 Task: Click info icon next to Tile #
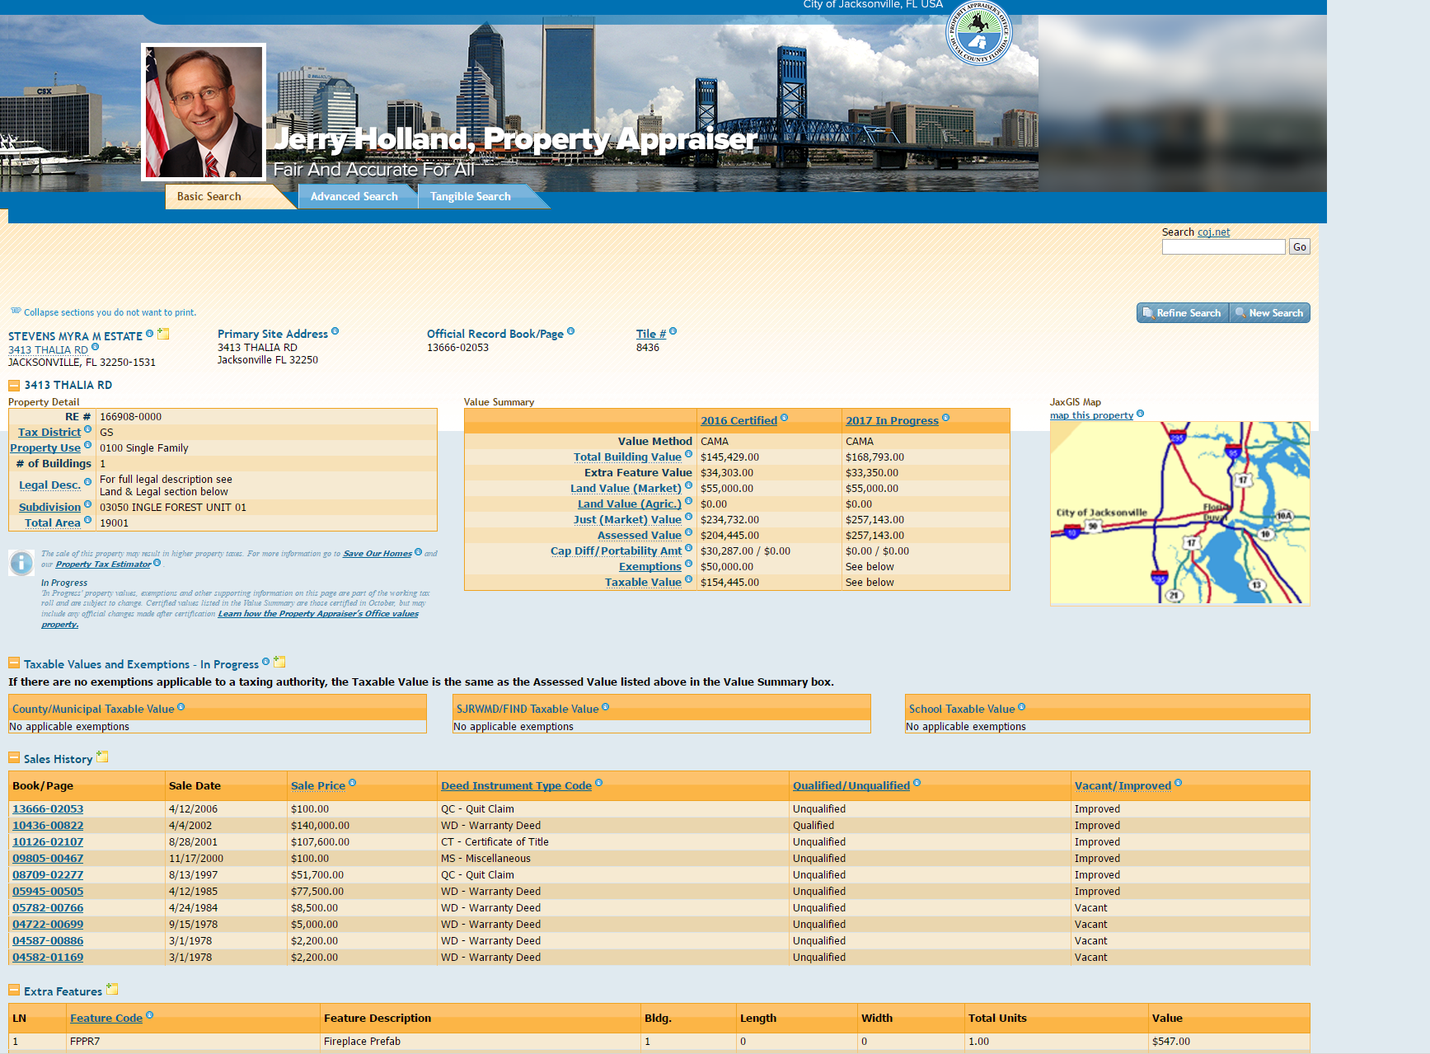673,331
